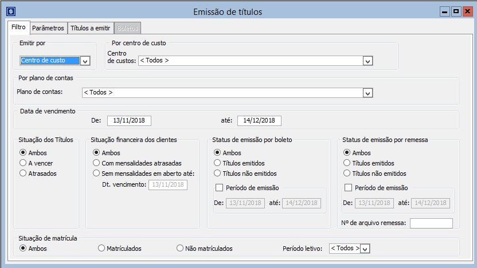Choose Títulos não emitidos for remessa

click(347, 173)
